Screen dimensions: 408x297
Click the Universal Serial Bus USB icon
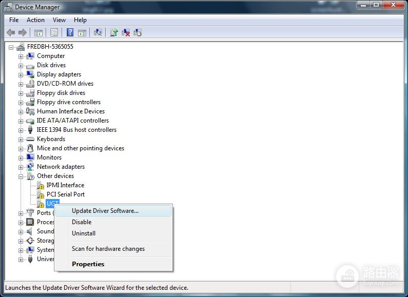click(x=30, y=259)
